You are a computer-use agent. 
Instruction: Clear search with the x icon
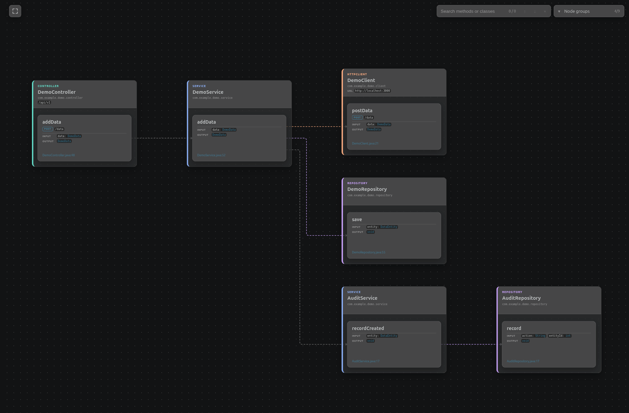pos(545,11)
